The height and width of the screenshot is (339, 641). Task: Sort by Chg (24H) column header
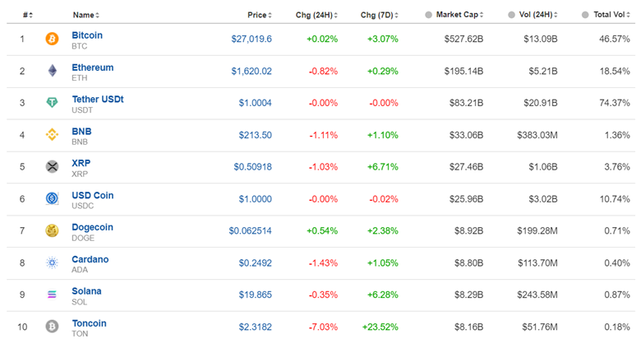click(x=317, y=15)
